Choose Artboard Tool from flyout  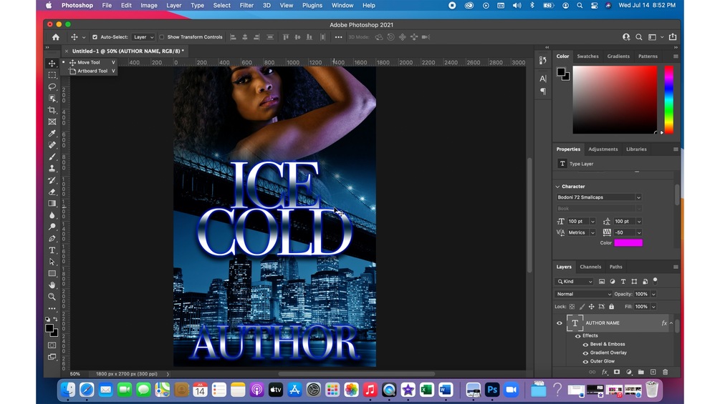(92, 71)
